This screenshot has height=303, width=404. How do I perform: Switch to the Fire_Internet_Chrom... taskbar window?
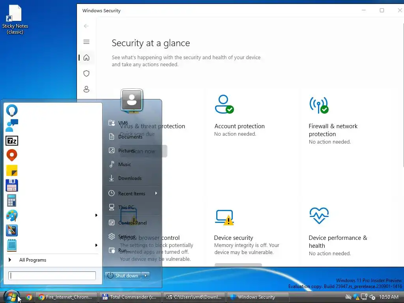pyautogui.click(x=66, y=297)
